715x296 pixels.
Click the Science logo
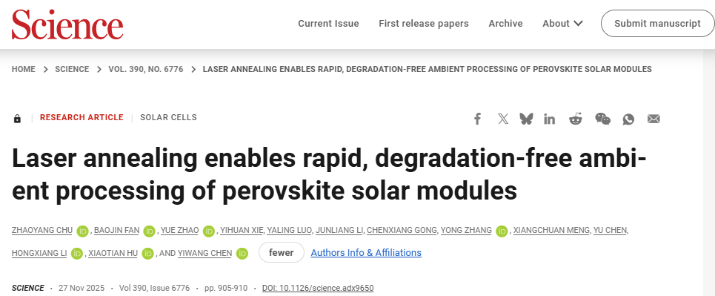coord(67,24)
